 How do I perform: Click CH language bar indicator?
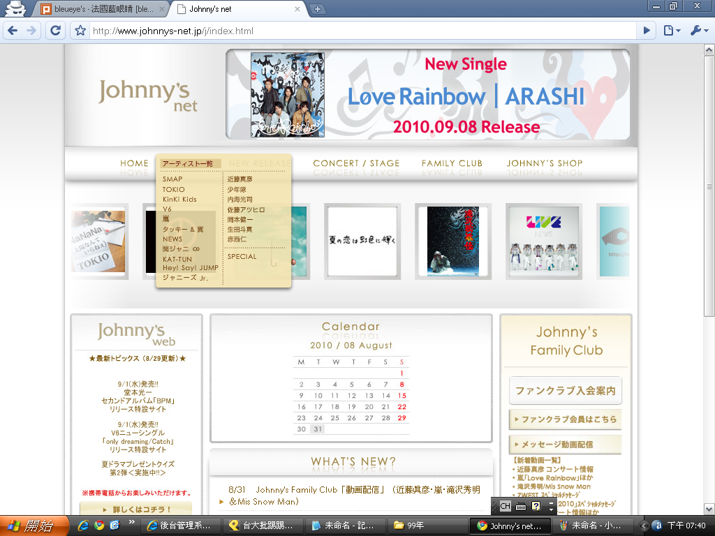[x=506, y=506]
